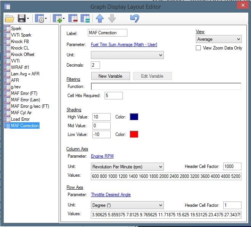Screen dimensions: 251x227
Task: Select Knock CL graph
Action: (20, 48)
